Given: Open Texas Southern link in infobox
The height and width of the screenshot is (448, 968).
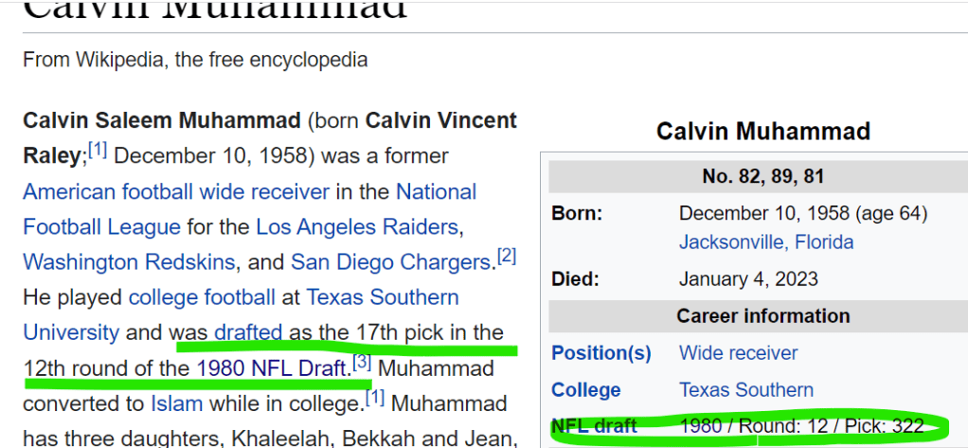Looking at the screenshot, I should coord(745,389).
